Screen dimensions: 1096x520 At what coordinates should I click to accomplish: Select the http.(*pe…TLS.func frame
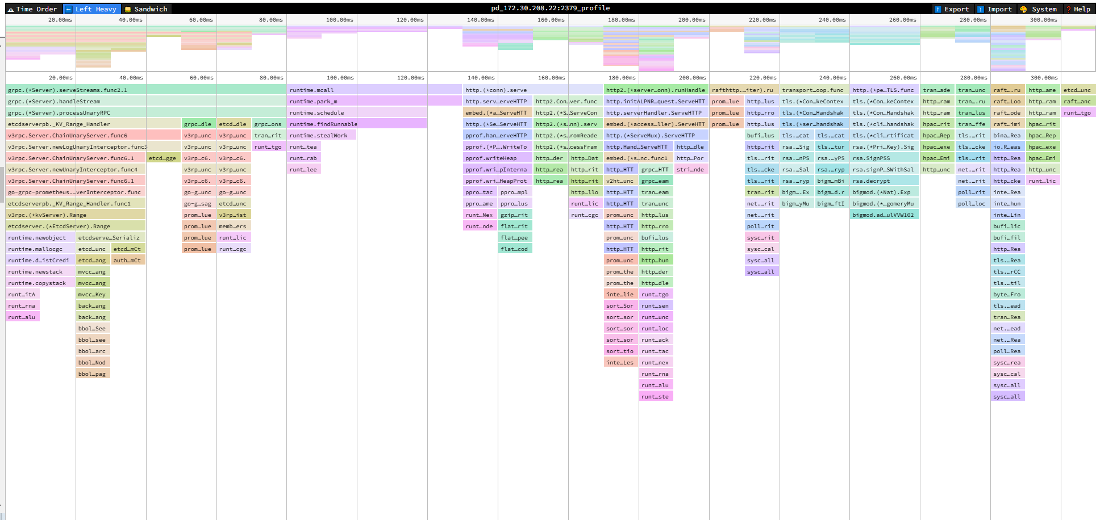[x=885, y=90]
